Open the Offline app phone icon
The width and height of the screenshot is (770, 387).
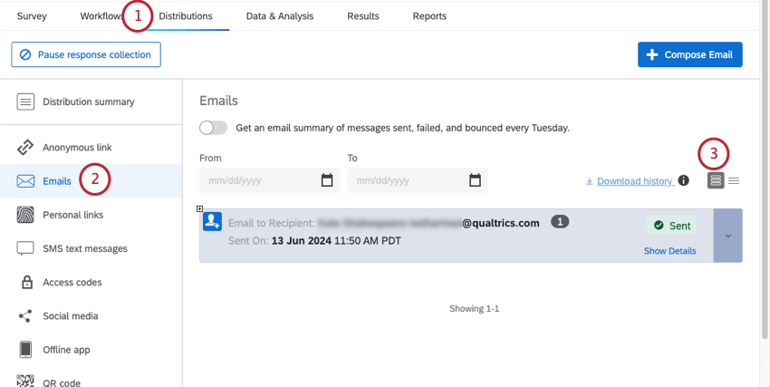tap(26, 349)
